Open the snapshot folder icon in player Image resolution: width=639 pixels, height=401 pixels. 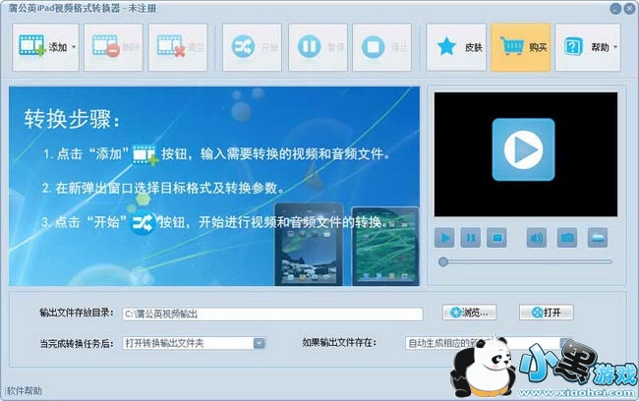pos(598,238)
